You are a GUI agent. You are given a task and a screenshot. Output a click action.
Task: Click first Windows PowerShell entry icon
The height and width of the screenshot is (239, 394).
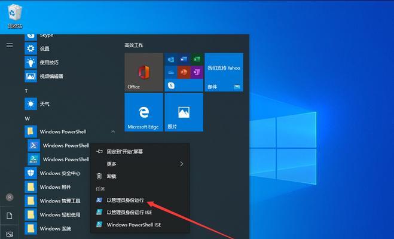(x=33, y=145)
